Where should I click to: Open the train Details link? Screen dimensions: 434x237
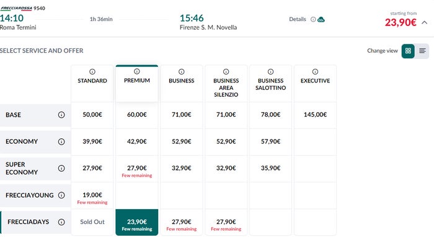click(x=298, y=19)
